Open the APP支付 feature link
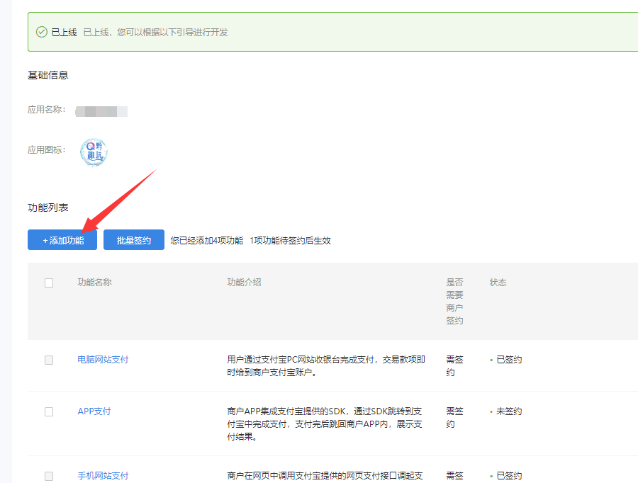 coord(94,411)
